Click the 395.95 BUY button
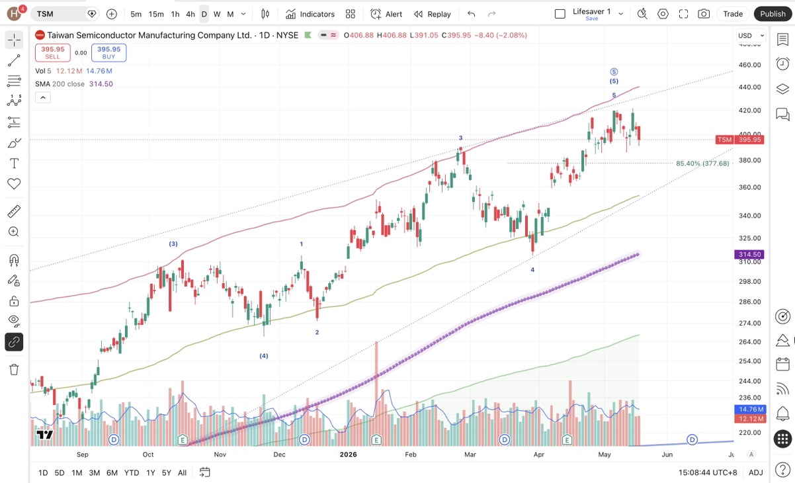795x483 pixels. click(x=108, y=53)
